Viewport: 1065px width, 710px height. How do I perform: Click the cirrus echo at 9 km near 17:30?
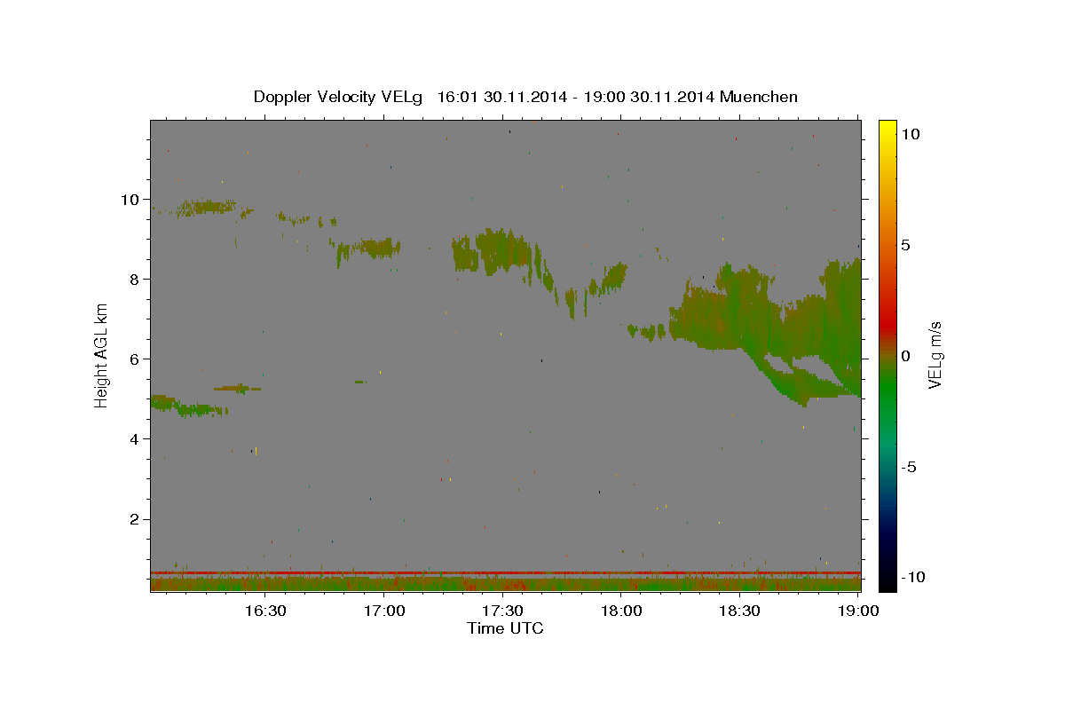click(x=495, y=250)
